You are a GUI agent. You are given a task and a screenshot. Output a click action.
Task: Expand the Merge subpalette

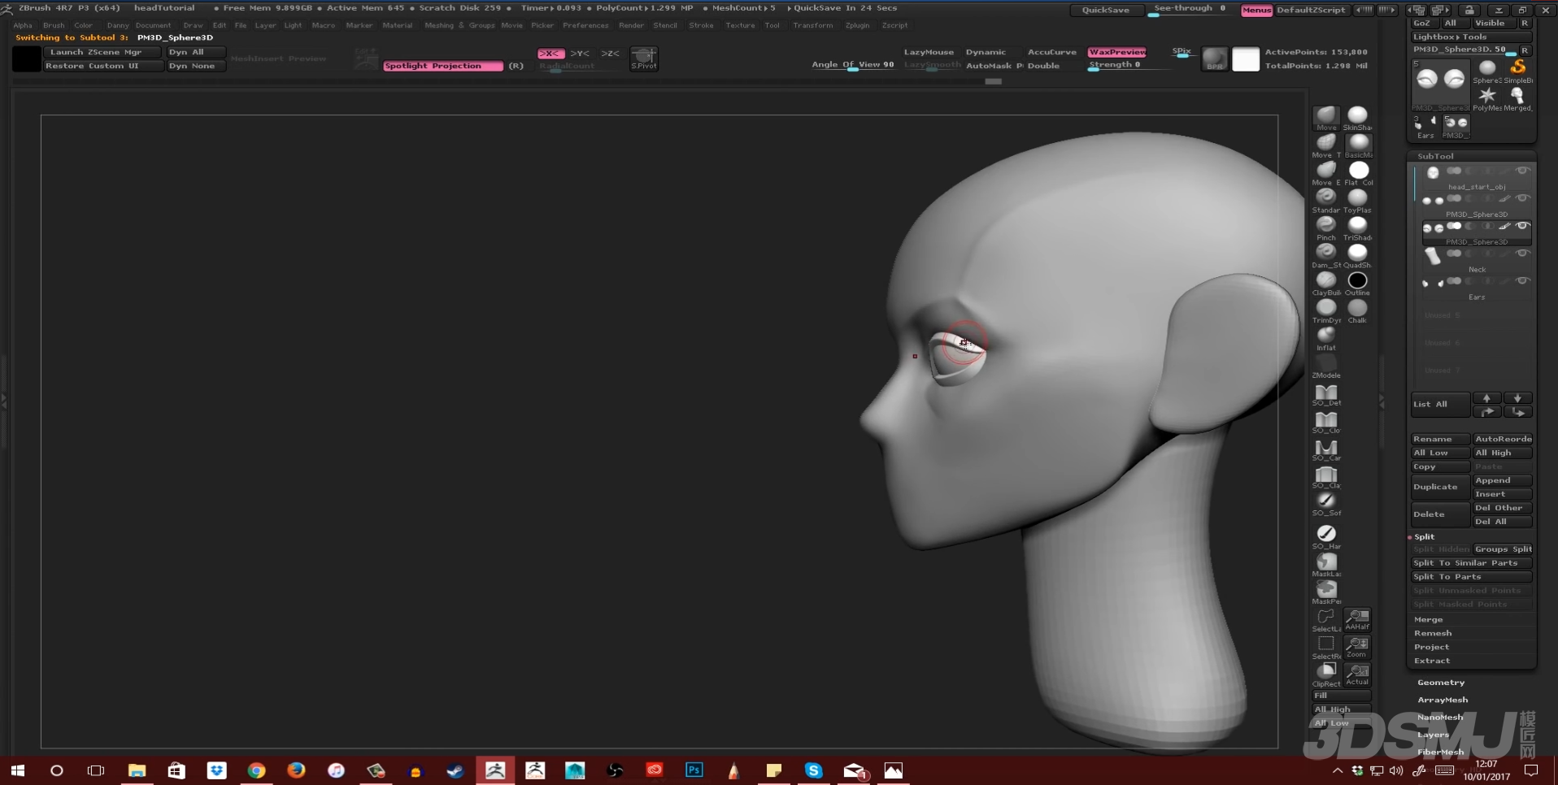point(1428,619)
